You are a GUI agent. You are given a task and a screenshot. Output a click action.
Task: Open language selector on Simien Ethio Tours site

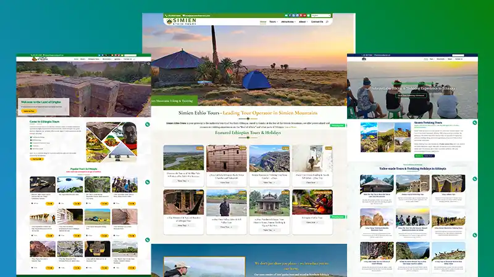(x=320, y=15)
